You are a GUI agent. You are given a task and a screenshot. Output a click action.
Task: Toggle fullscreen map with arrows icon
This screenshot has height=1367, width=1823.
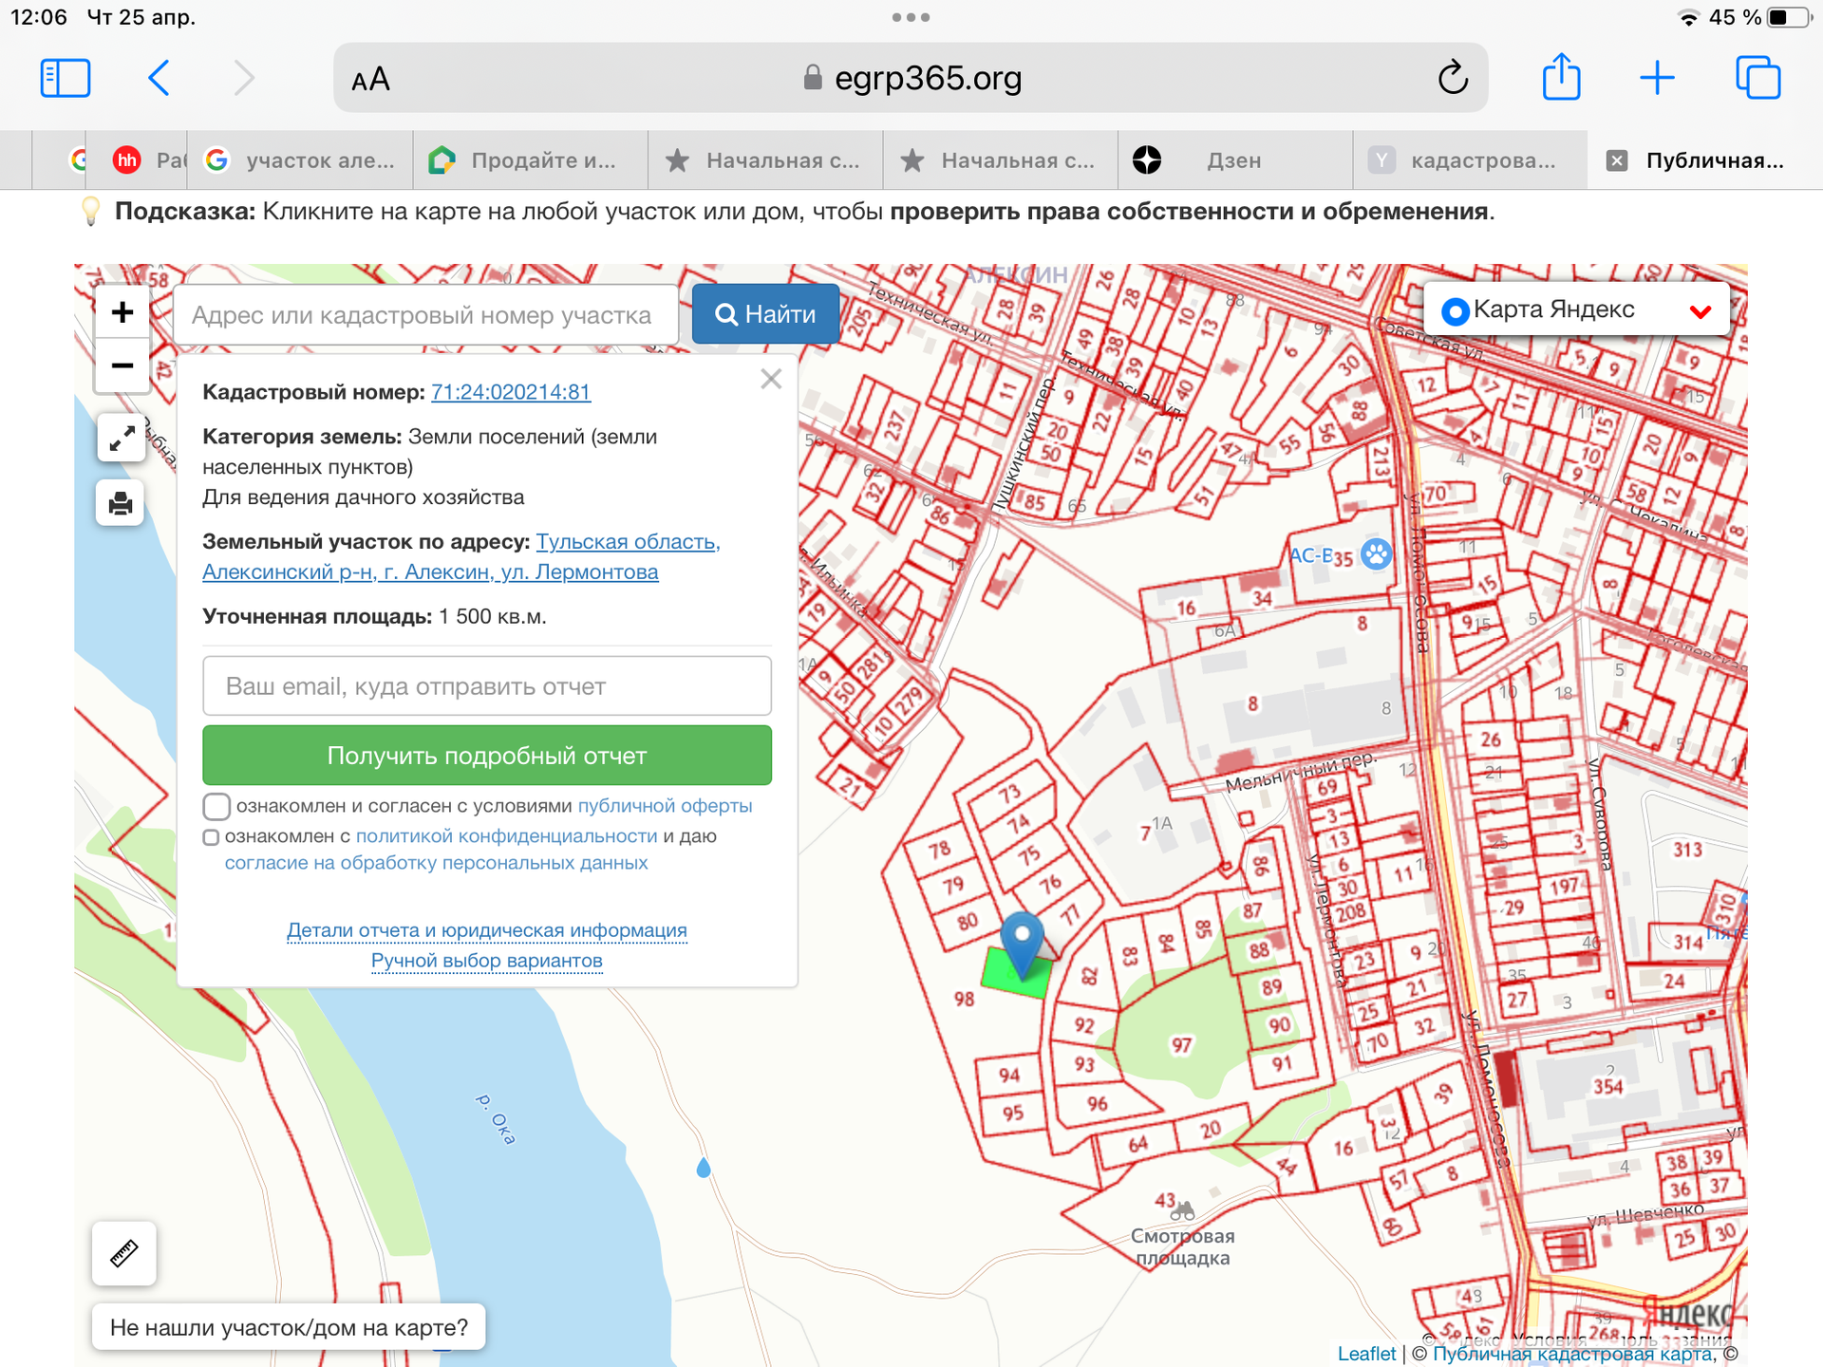pyautogui.click(x=122, y=439)
